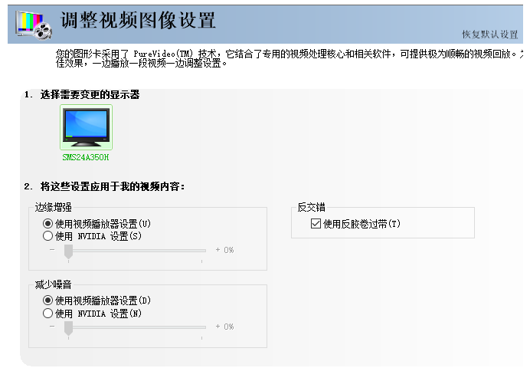Viewport: 530px width, 368px height.
Task: Click the 边缘增强 slider thumb
Action: coord(68,251)
